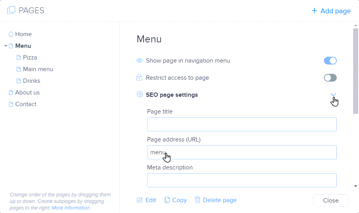The height and width of the screenshot is (213, 359).
Task: Click the eye icon for navigation visibility
Action: point(139,60)
